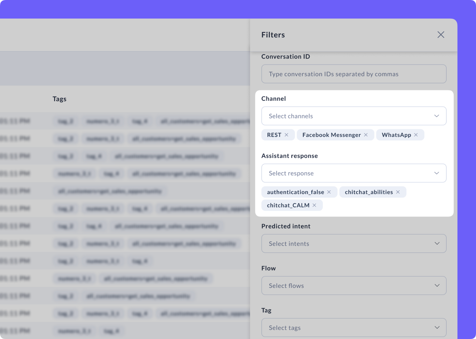Expand the Predicted intent chevron arrow

pos(437,243)
